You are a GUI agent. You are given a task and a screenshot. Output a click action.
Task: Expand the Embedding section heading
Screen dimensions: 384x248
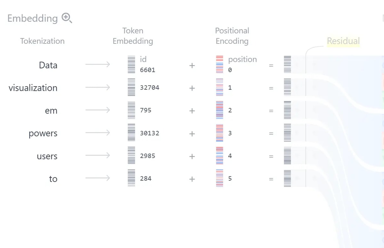tap(32, 18)
